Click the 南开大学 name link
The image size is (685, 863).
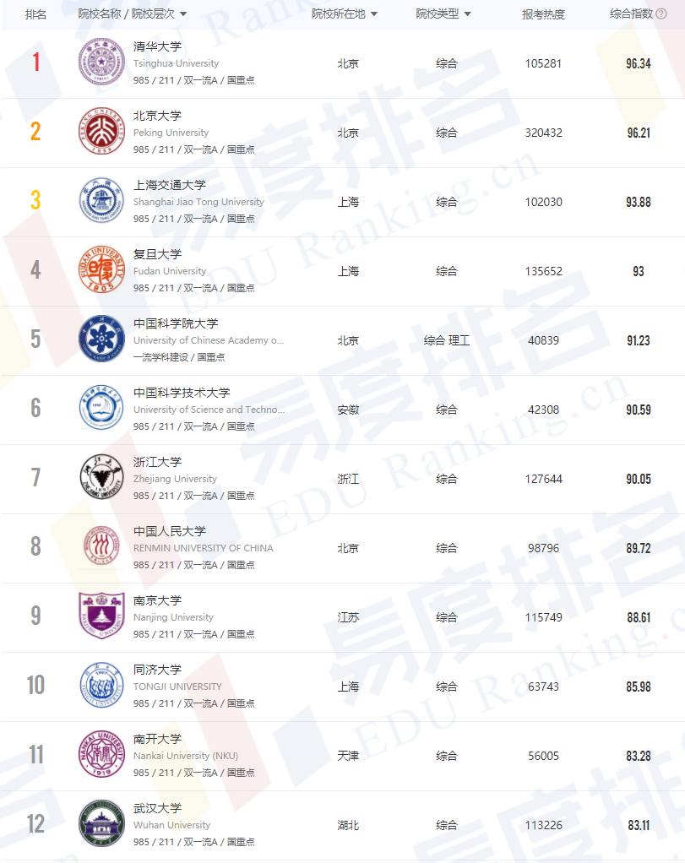point(157,739)
